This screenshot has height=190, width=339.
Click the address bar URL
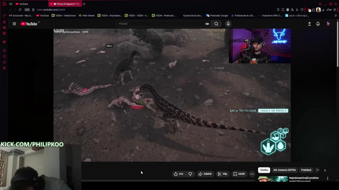[x=51, y=10]
